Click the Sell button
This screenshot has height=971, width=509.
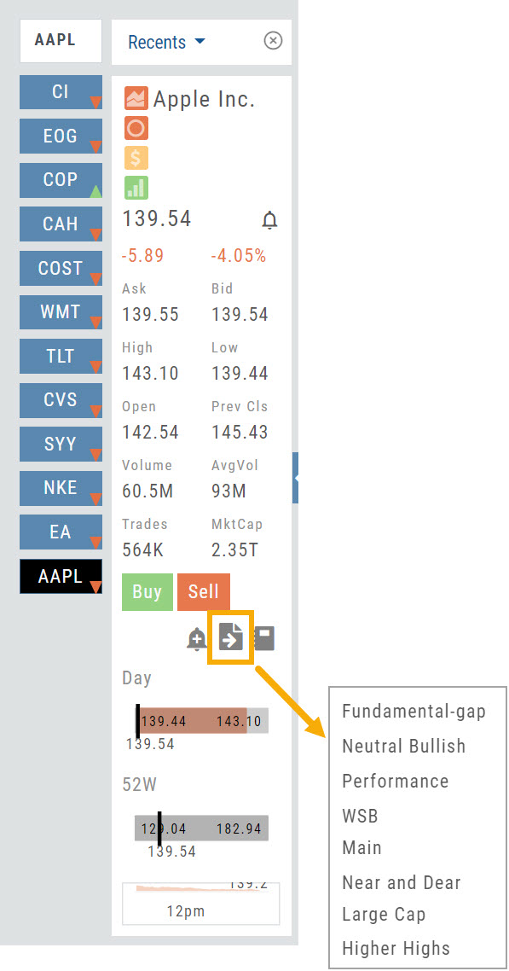[204, 592]
